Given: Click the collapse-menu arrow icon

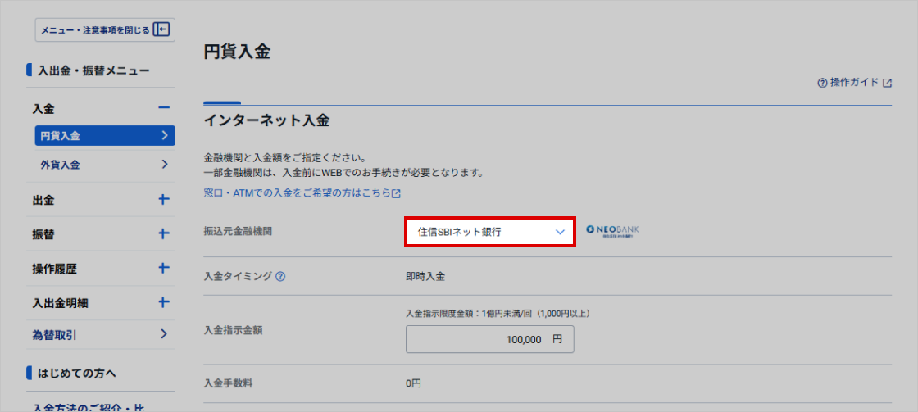Looking at the screenshot, I should (161, 30).
